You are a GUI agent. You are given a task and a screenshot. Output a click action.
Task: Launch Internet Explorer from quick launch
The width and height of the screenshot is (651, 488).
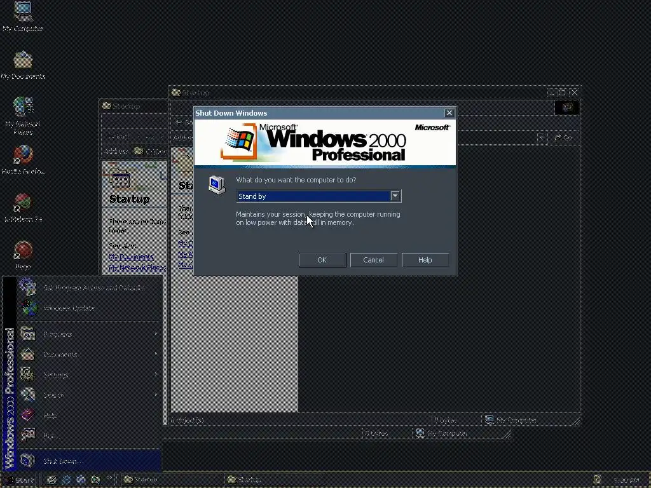point(66,480)
